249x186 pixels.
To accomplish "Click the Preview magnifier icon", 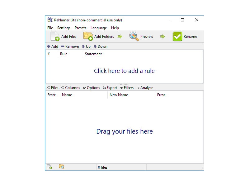I will coord(134,36).
